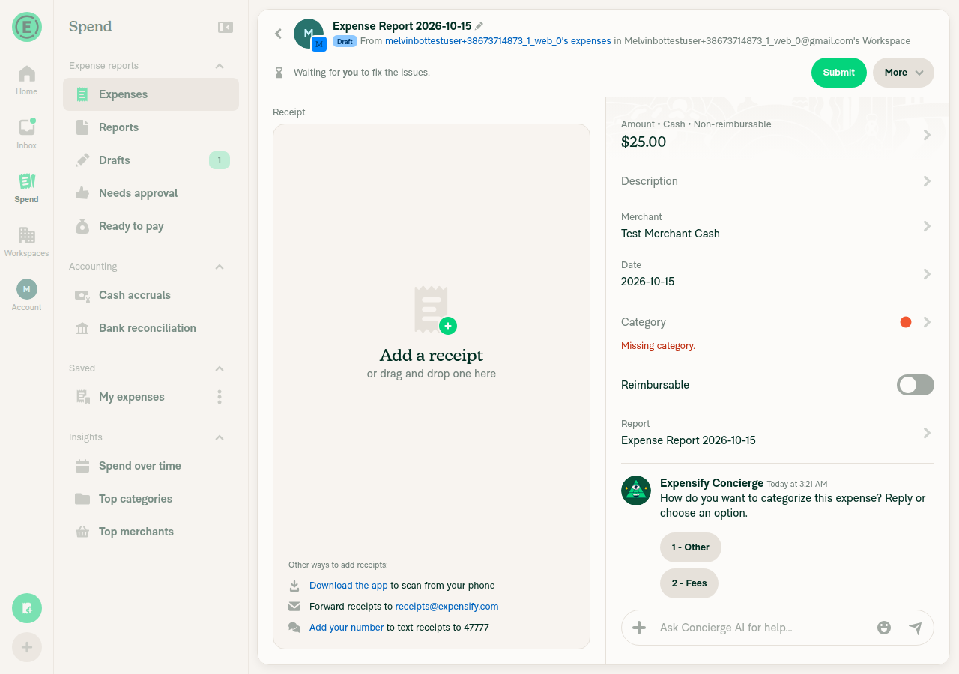959x674 pixels.
Task: Click inside the Ask Concierge AI field
Action: coord(763,628)
